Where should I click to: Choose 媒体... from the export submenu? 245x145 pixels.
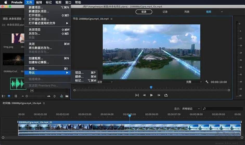(79, 77)
